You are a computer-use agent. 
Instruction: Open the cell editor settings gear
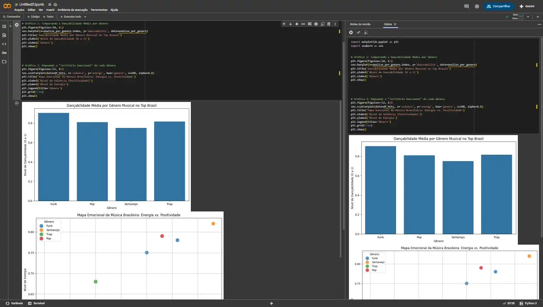point(316,24)
